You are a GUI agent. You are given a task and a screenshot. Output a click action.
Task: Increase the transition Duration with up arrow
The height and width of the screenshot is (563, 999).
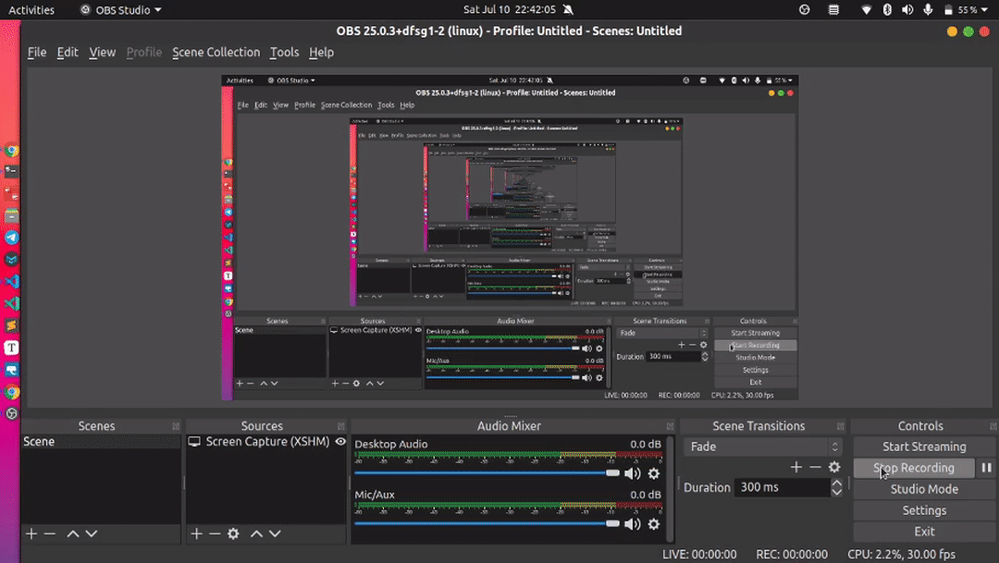[836, 483]
